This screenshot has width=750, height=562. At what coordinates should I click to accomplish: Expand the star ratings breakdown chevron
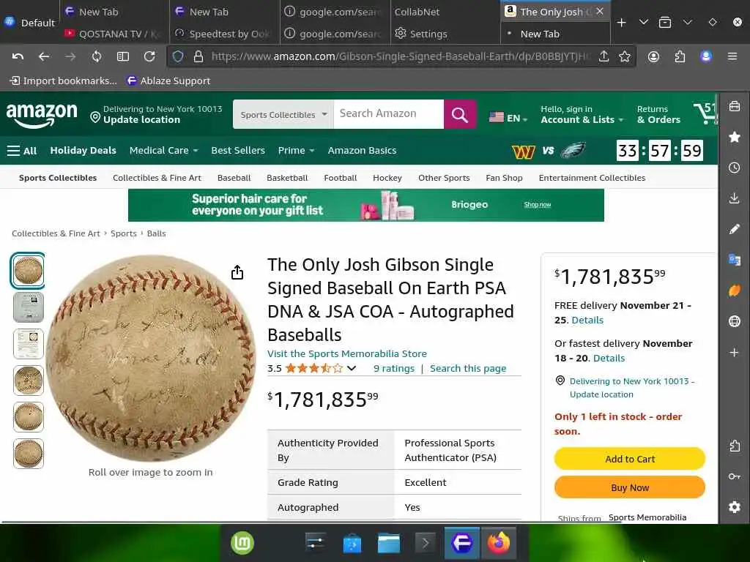click(352, 368)
